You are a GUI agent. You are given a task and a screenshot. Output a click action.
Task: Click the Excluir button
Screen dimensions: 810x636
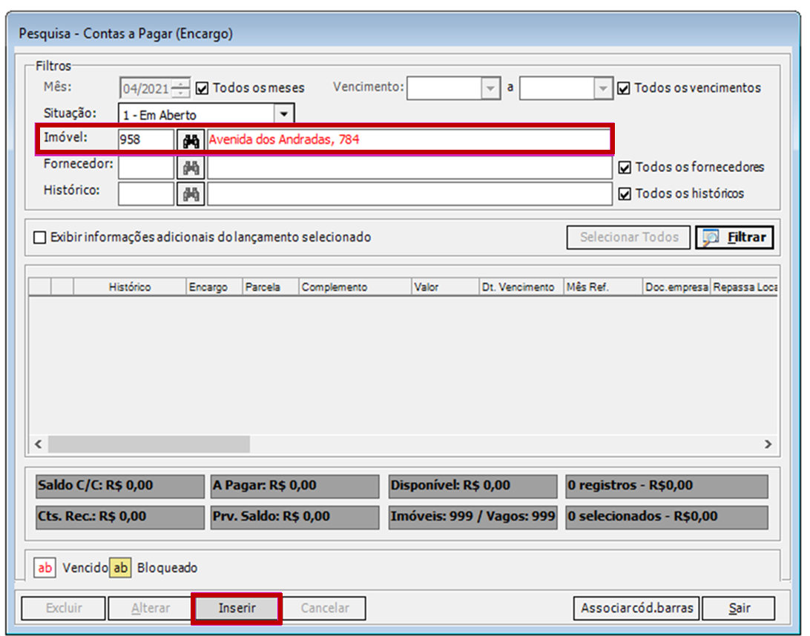64,608
